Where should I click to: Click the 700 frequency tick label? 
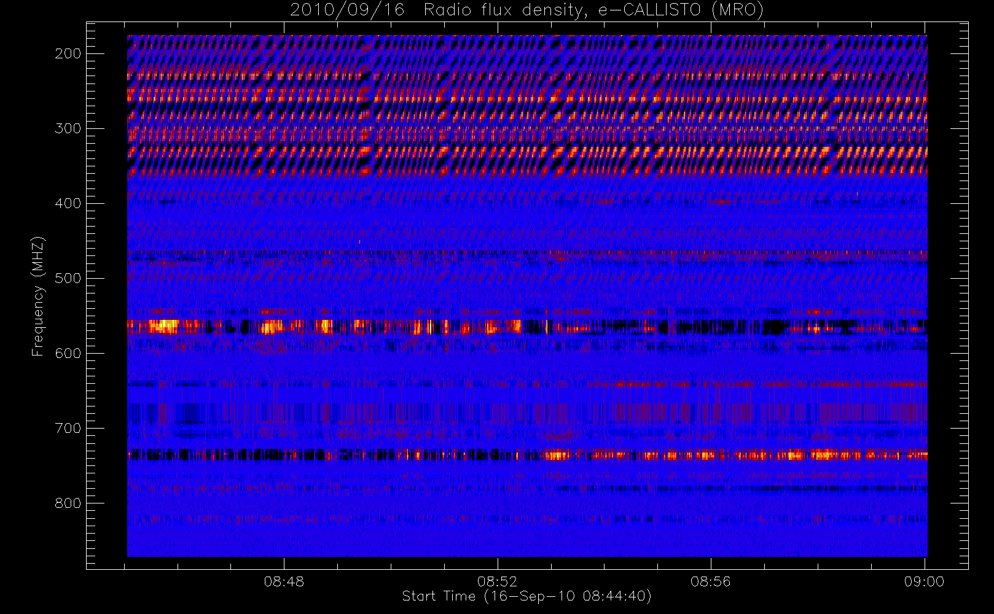[x=68, y=428]
